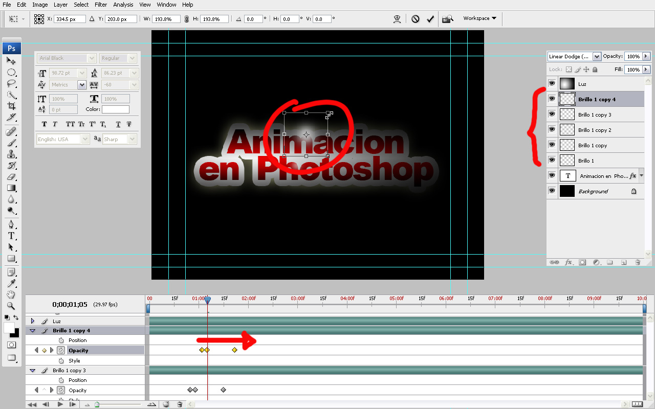The image size is (655, 409).
Task: Switch to warp mode icon
Action: [397, 19]
